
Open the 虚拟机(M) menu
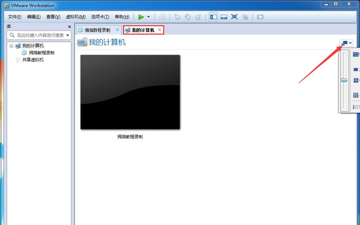76,17
